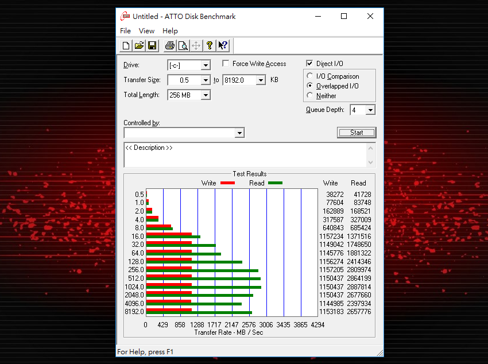This screenshot has width=488, height=364.
Task: Enable the Force Write Access checkbox
Action: (226, 64)
